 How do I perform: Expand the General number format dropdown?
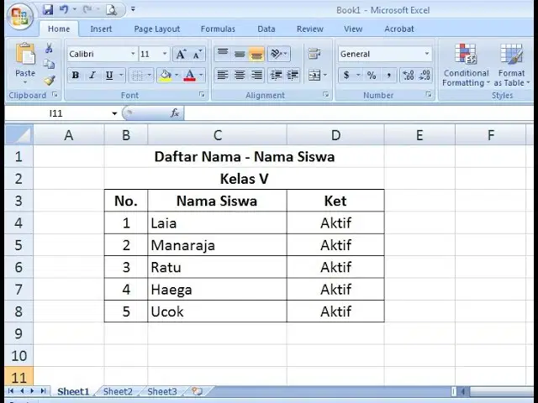point(427,54)
